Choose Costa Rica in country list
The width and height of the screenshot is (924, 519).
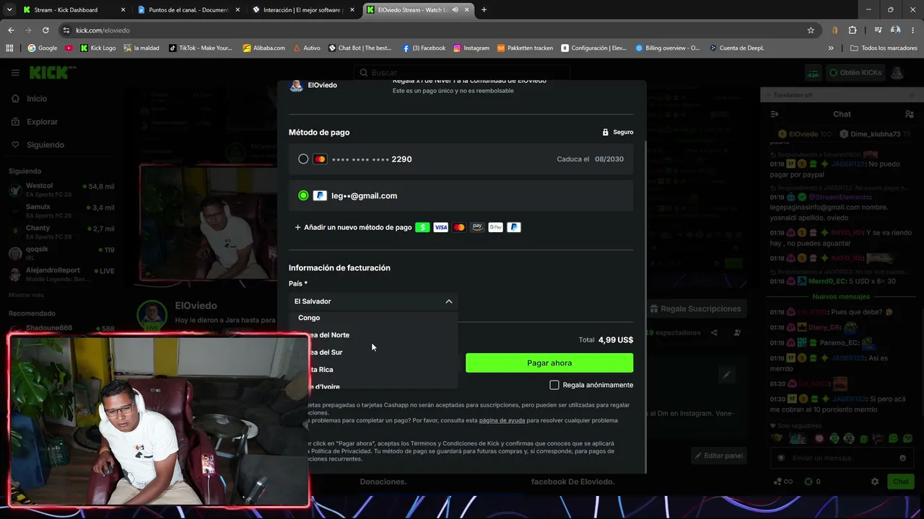pyautogui.click(x=373, y=370)
